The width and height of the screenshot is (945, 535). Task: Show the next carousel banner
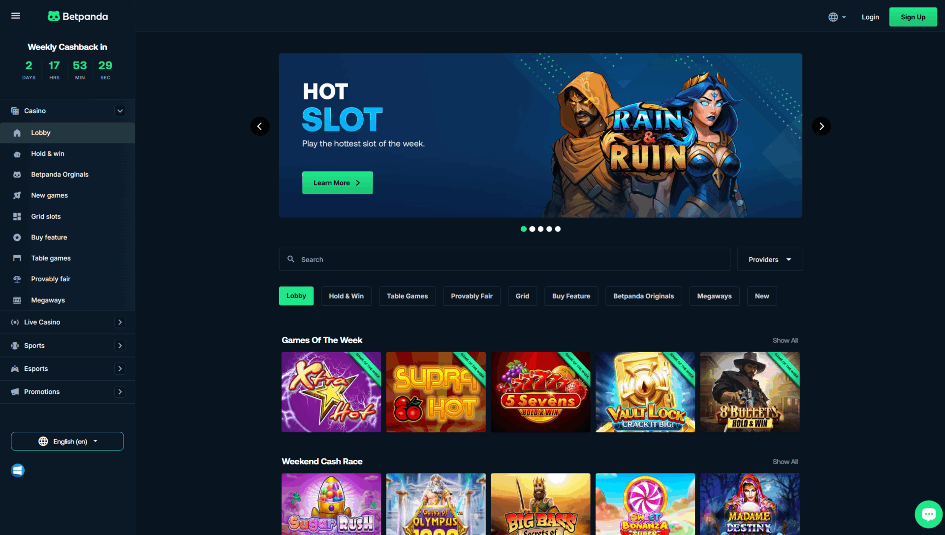tap(821, 126)
